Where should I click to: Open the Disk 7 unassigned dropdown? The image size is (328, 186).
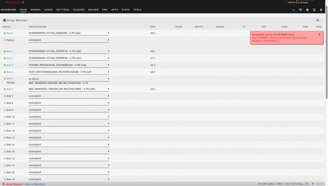[69, 96]
